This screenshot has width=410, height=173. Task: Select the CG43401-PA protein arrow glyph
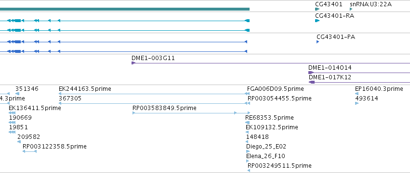coord(317,42)
